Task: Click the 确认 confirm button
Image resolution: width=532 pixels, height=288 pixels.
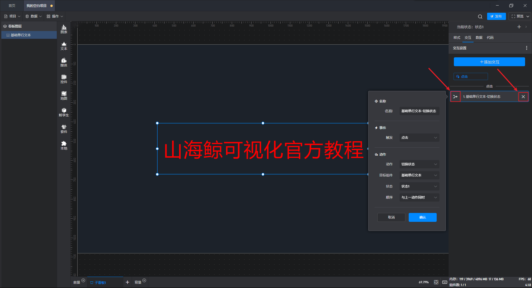Action: 423,217
